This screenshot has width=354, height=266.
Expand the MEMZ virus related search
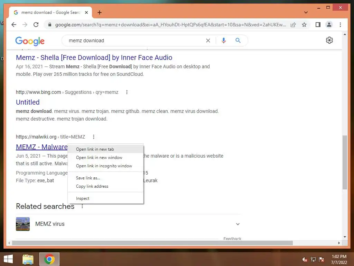pyautogui.click(x=237, y=224)
